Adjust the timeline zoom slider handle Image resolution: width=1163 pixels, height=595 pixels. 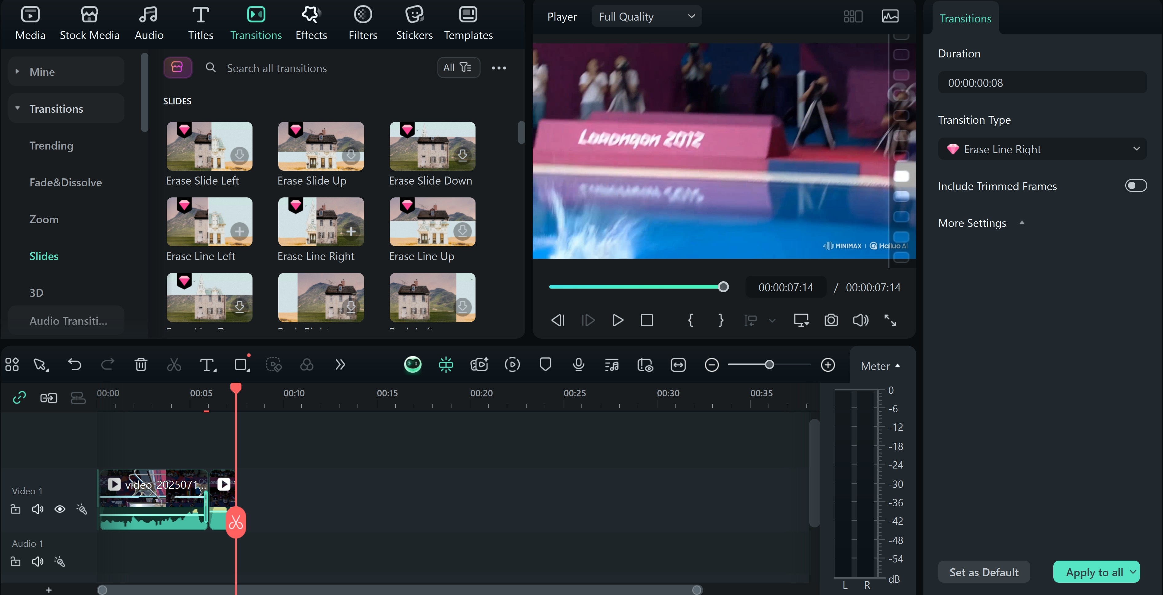tap(769, 364)
